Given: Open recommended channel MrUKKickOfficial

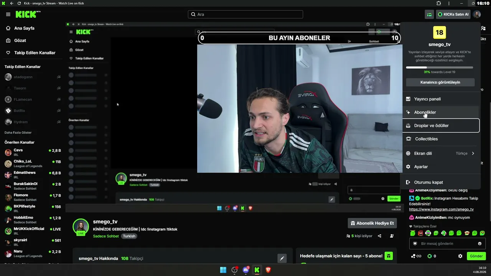Looking at the screenshot, I should pyautogui.click(x=33, y=231).
